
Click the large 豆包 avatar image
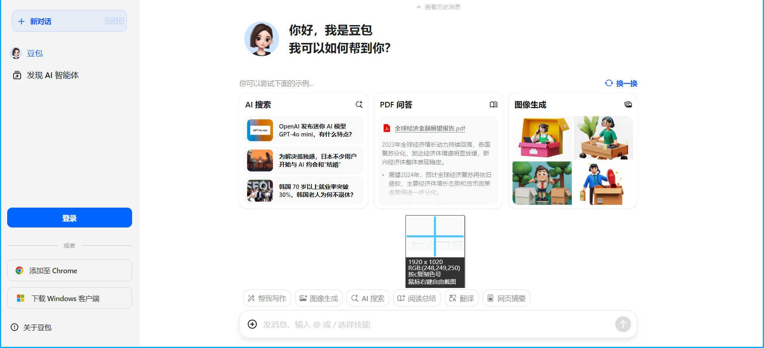pos(261,39)
